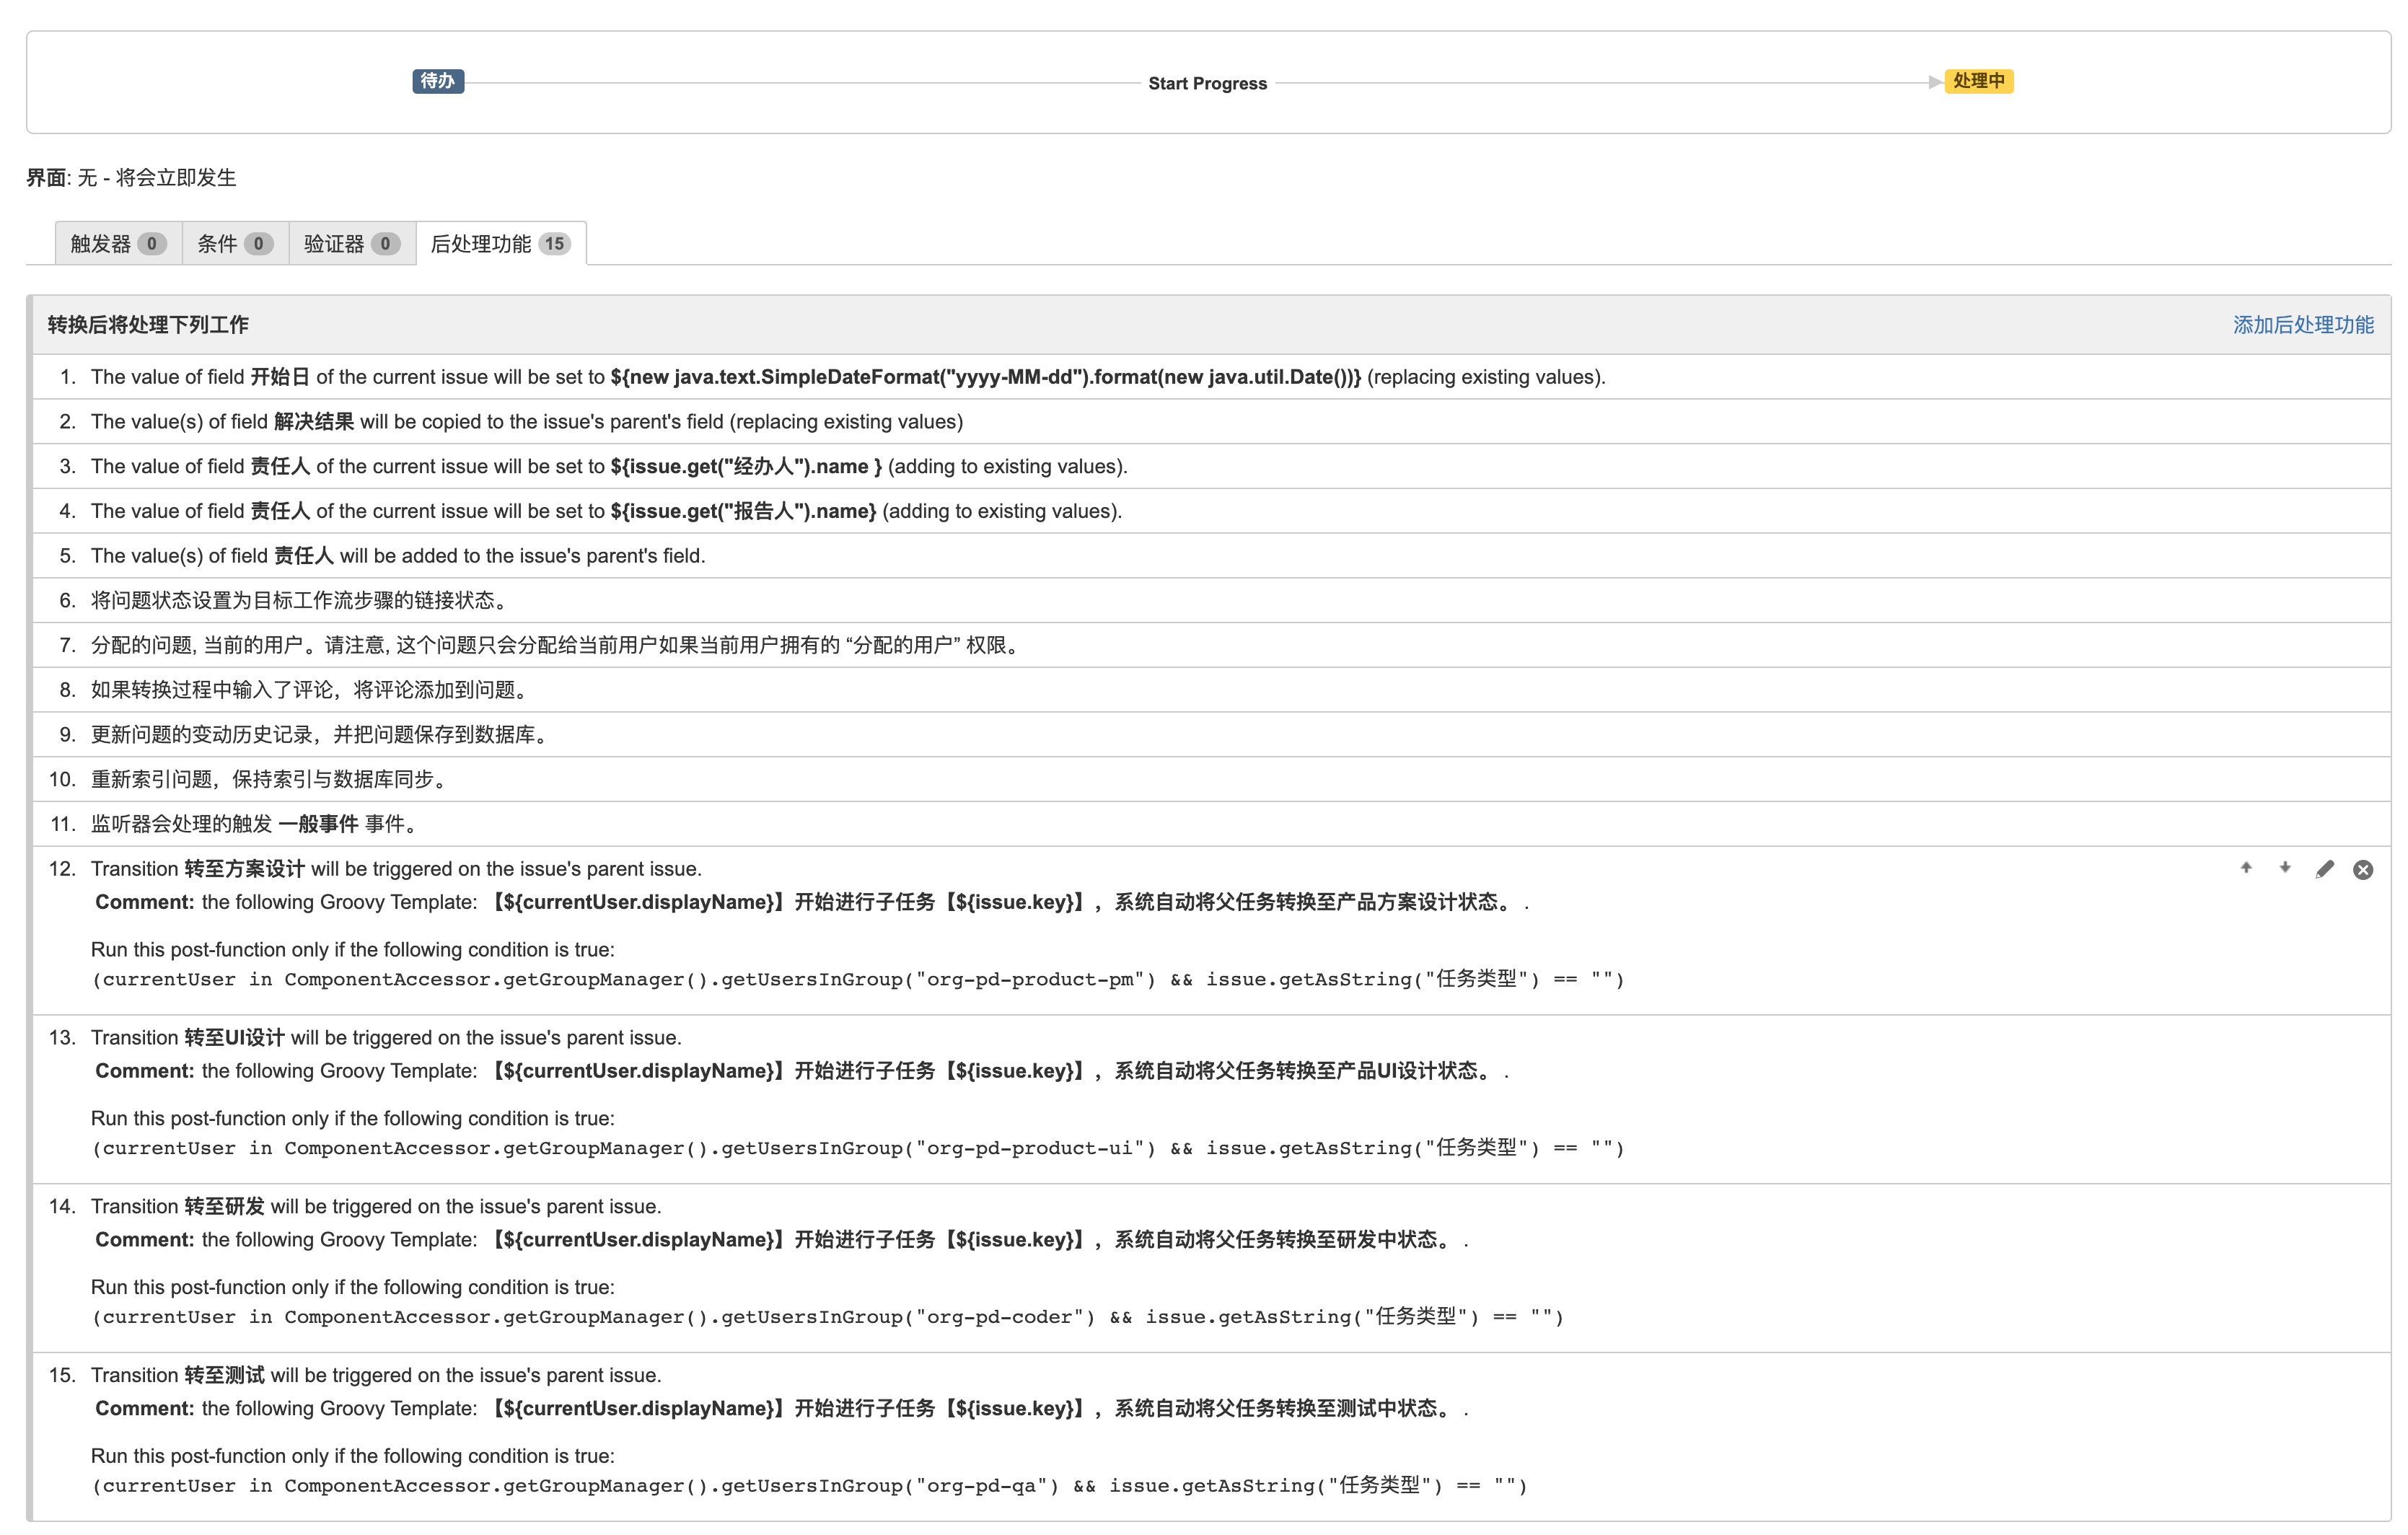The width and height of the screenshot is (2408, 1535).
Task: Move post-function 12 up one position
Action: [x=2246, y=868]
